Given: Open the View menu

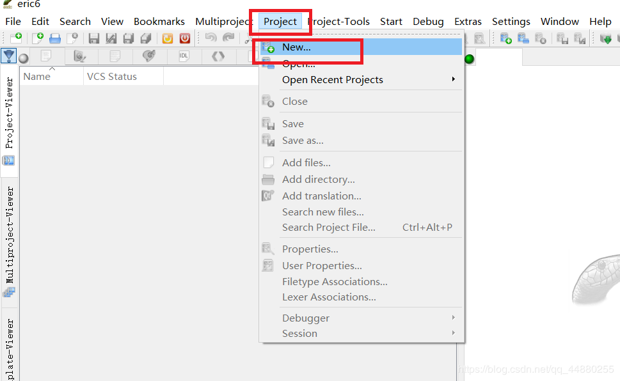Looking at the screenshot, I should (x=113, y=21).
